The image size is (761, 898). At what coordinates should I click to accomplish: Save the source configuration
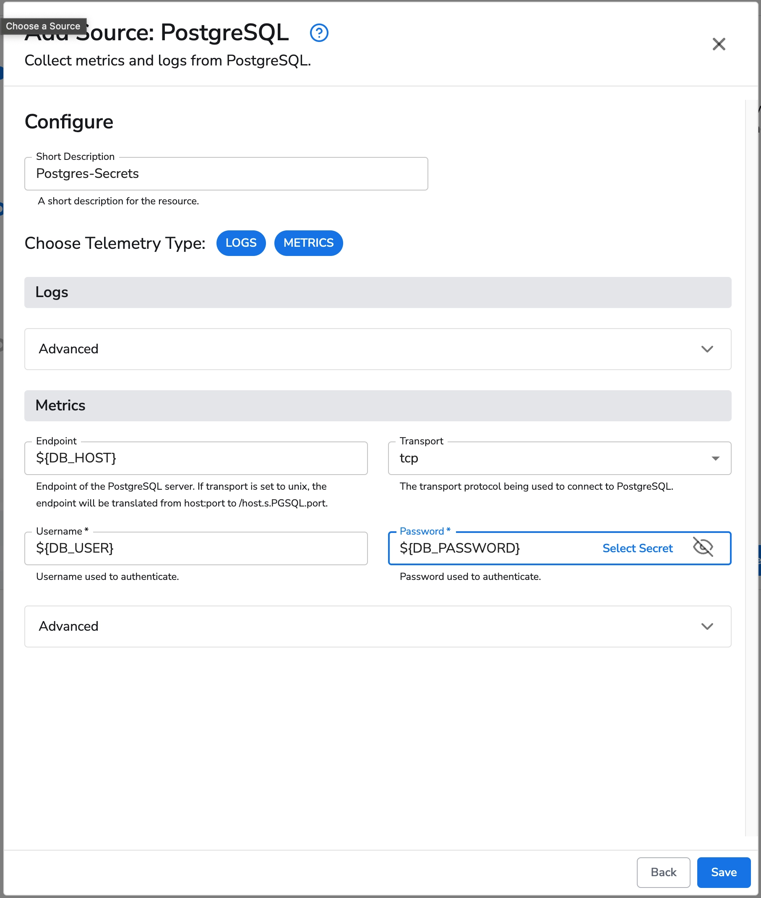[724, 872]
